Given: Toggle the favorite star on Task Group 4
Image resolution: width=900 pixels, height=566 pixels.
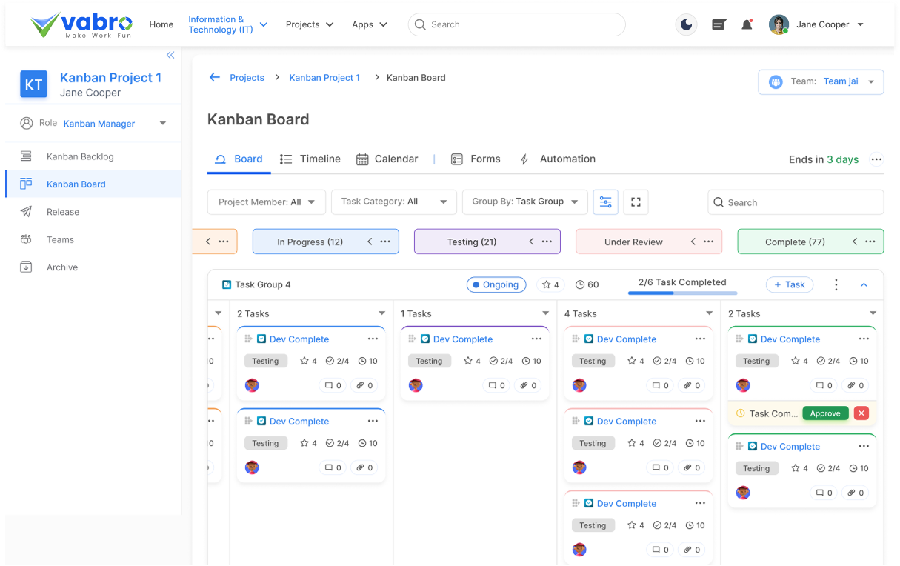Looking at the screenshot, I should tap(548, 284).
